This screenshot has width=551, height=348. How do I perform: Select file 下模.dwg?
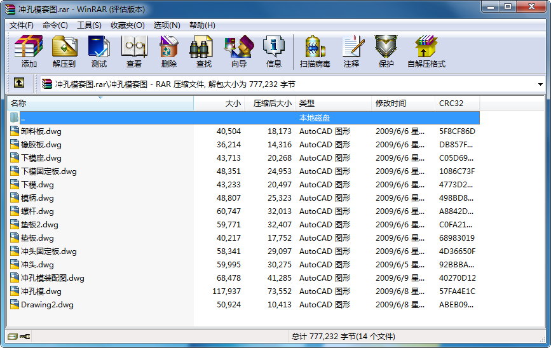point(37,185)
